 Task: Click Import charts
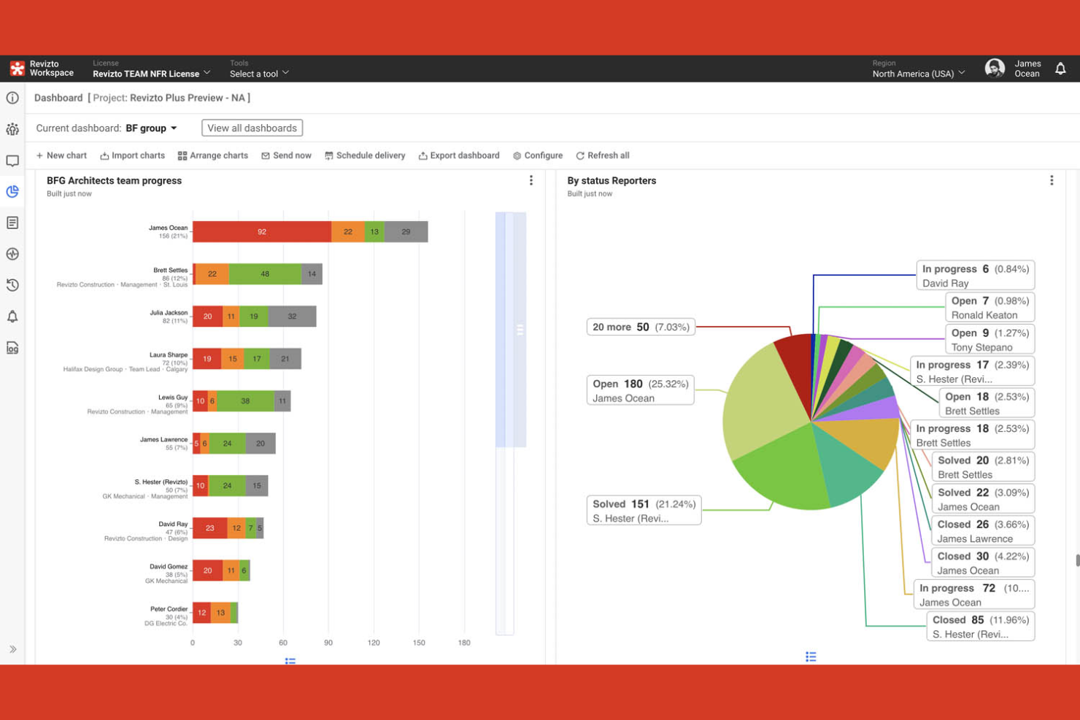click(x=132, y=155)
